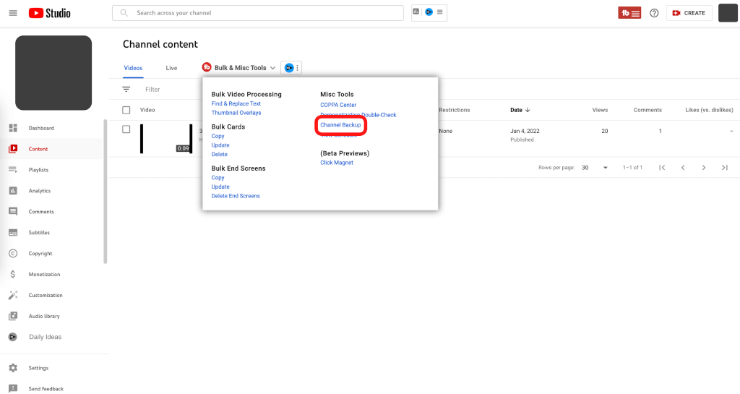Open Settings gear in sidebar
This screenshot has height=394, width=740.
pyautogui.click(x=13, y=368)
